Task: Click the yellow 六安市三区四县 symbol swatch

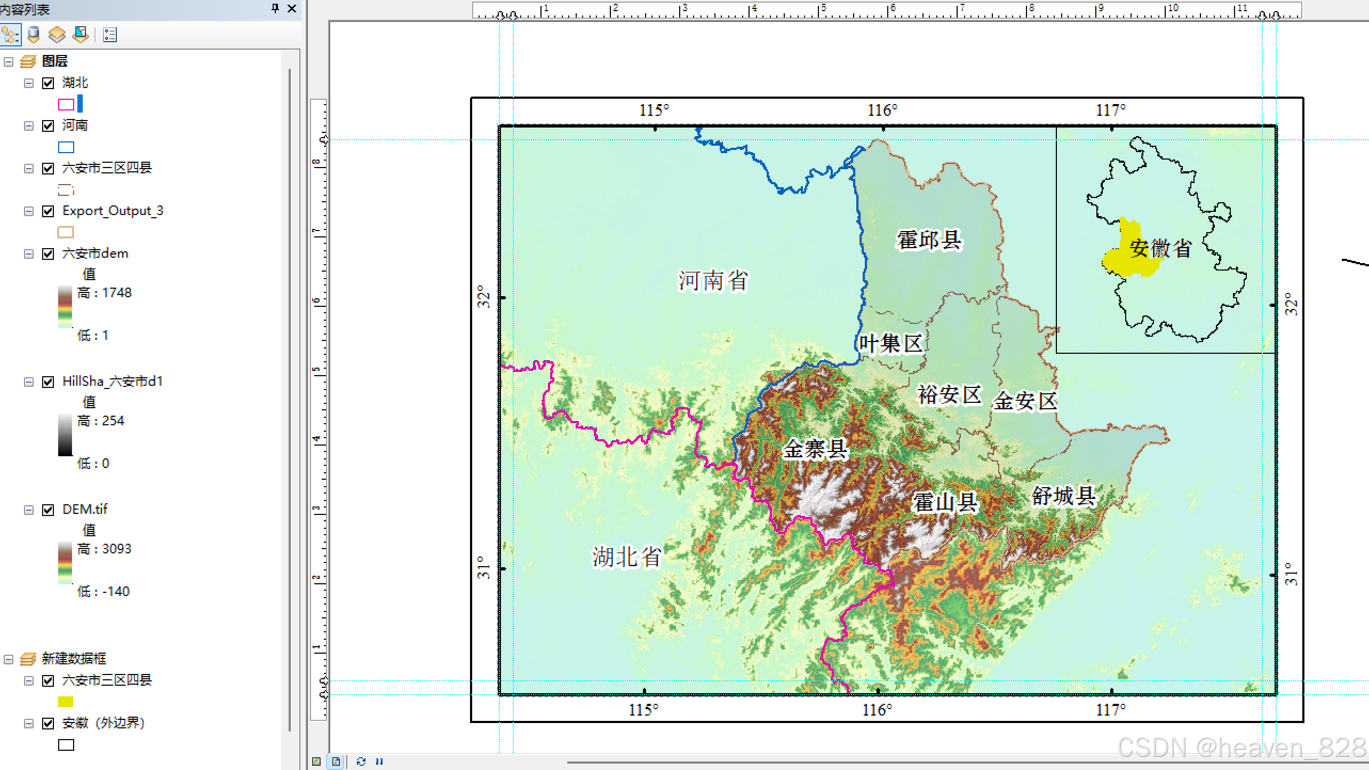Action: click(66, 702)
